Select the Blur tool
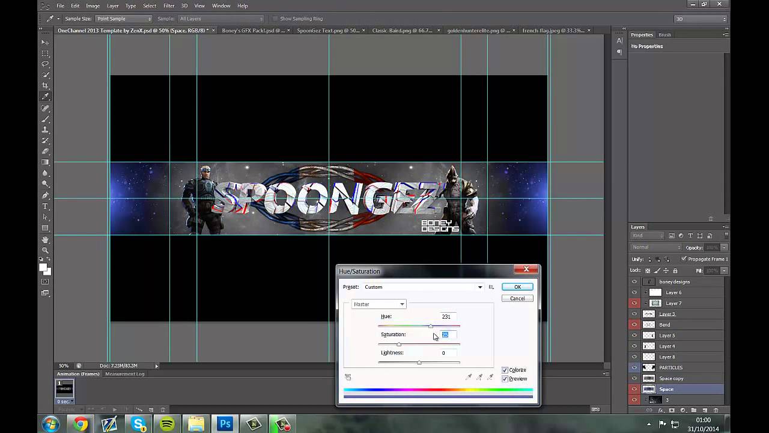The width and height of the screenshot is (769, 433). (45, 173)
